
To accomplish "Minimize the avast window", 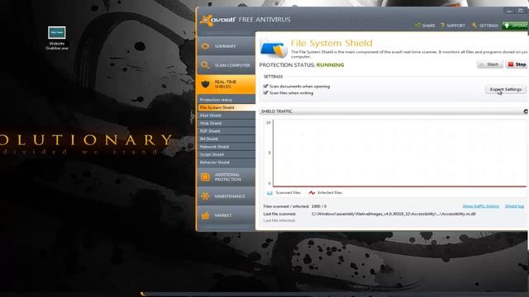I will [509, 11].
